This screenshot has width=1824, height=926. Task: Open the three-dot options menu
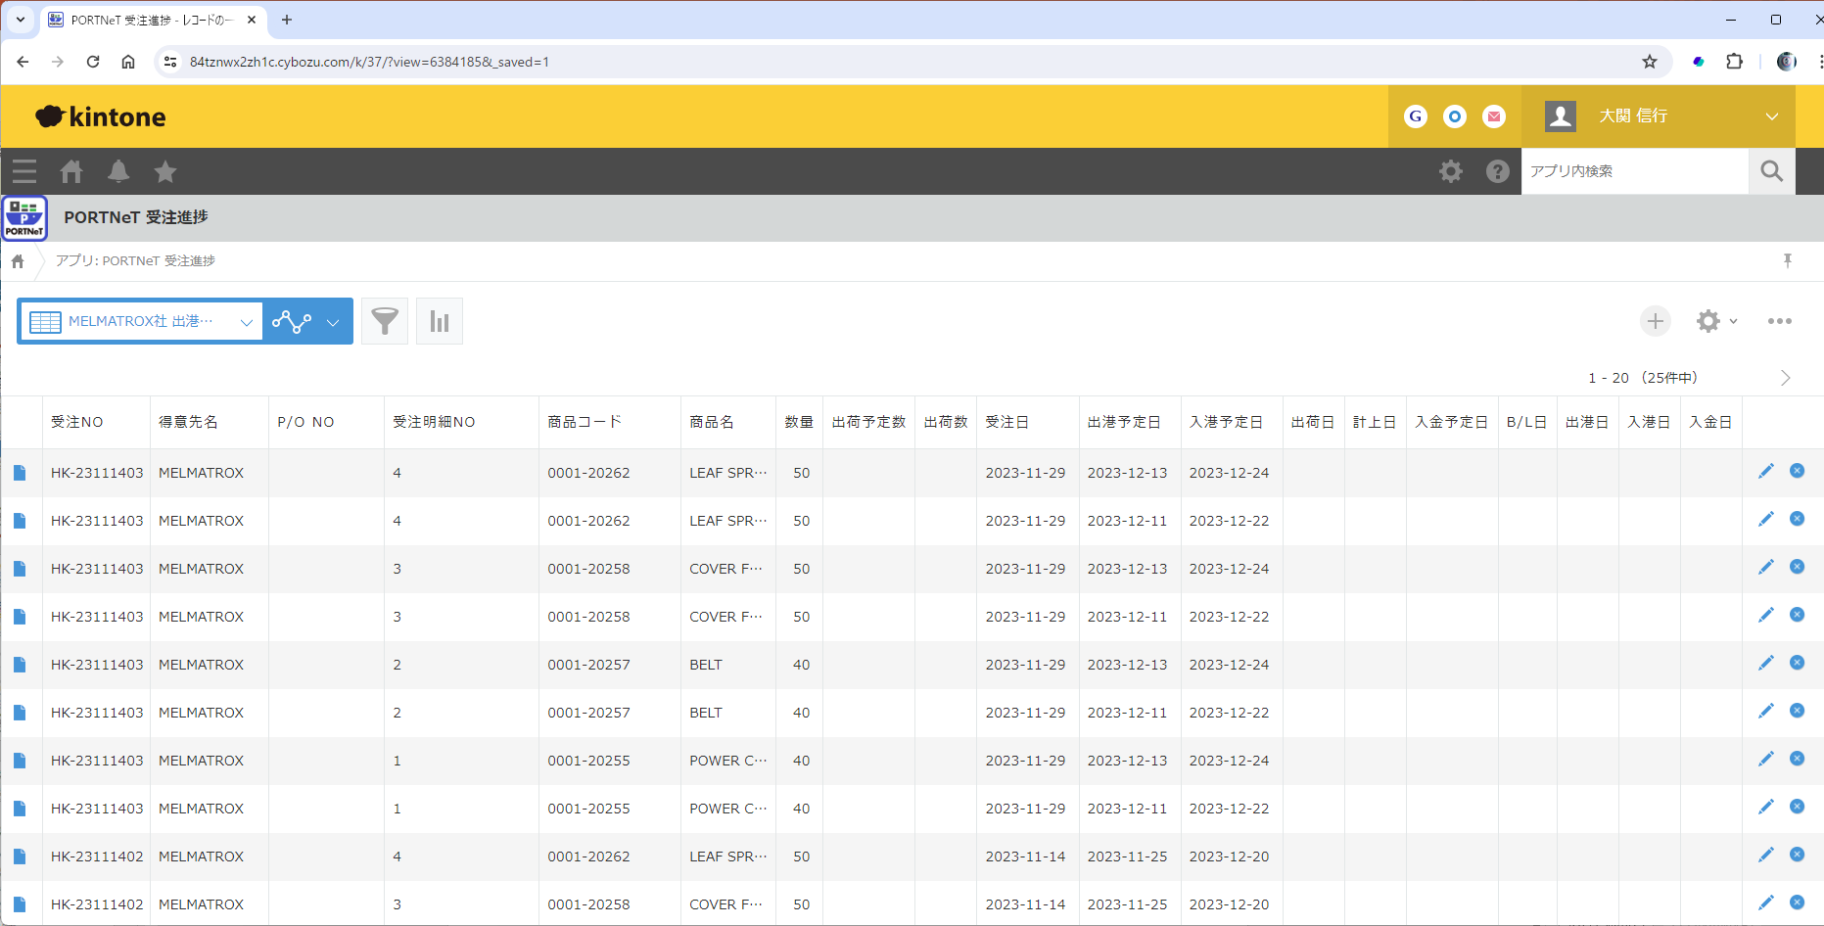[x=1779, y=321]
